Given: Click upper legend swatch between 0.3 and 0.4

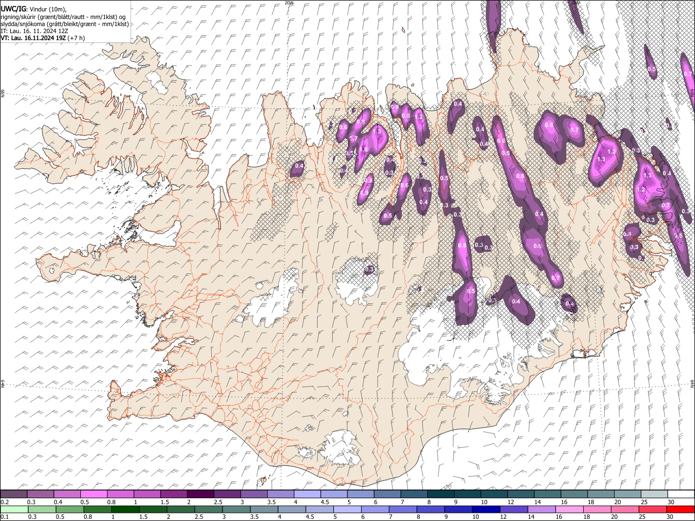Looking at the screenshot, I should 40,494.
